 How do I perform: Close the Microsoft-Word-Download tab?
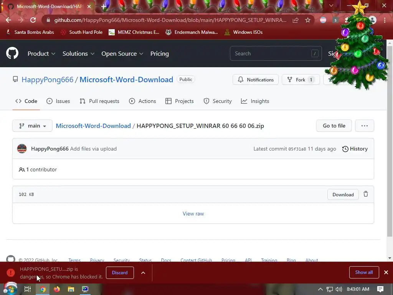click(89, 7)
